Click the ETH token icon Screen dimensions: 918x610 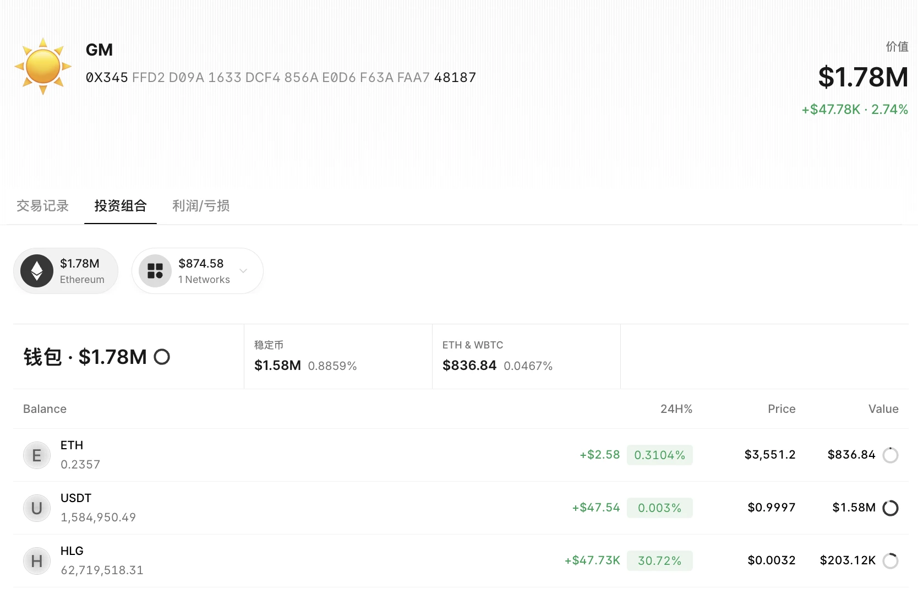click(37, 455)
